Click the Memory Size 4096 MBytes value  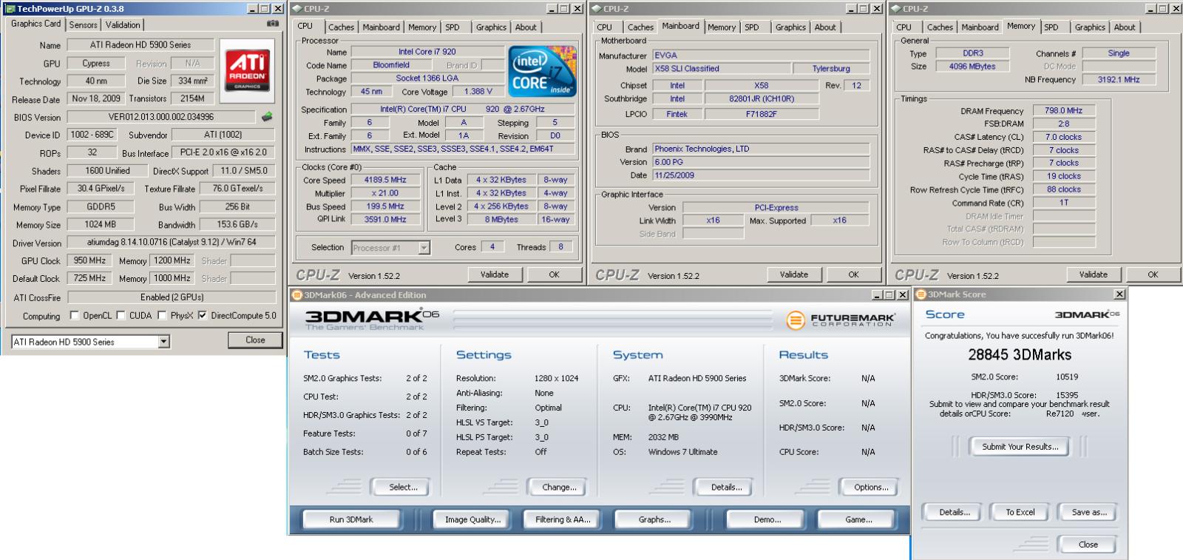(x=972, y=66)
